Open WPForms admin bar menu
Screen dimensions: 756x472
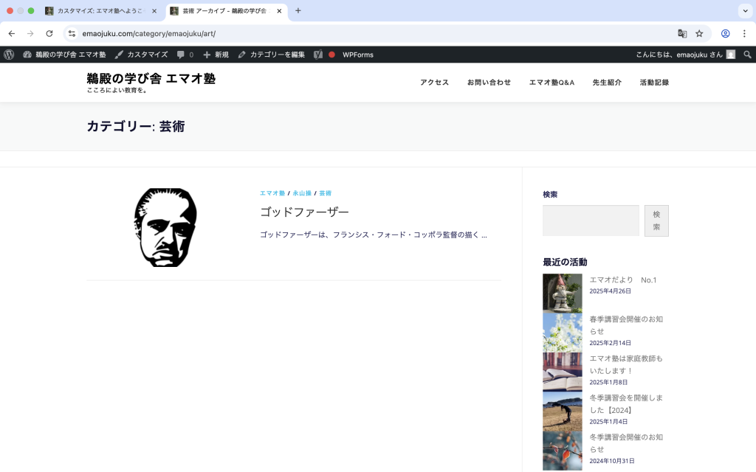pyautogui.click(x=358, y=55)
